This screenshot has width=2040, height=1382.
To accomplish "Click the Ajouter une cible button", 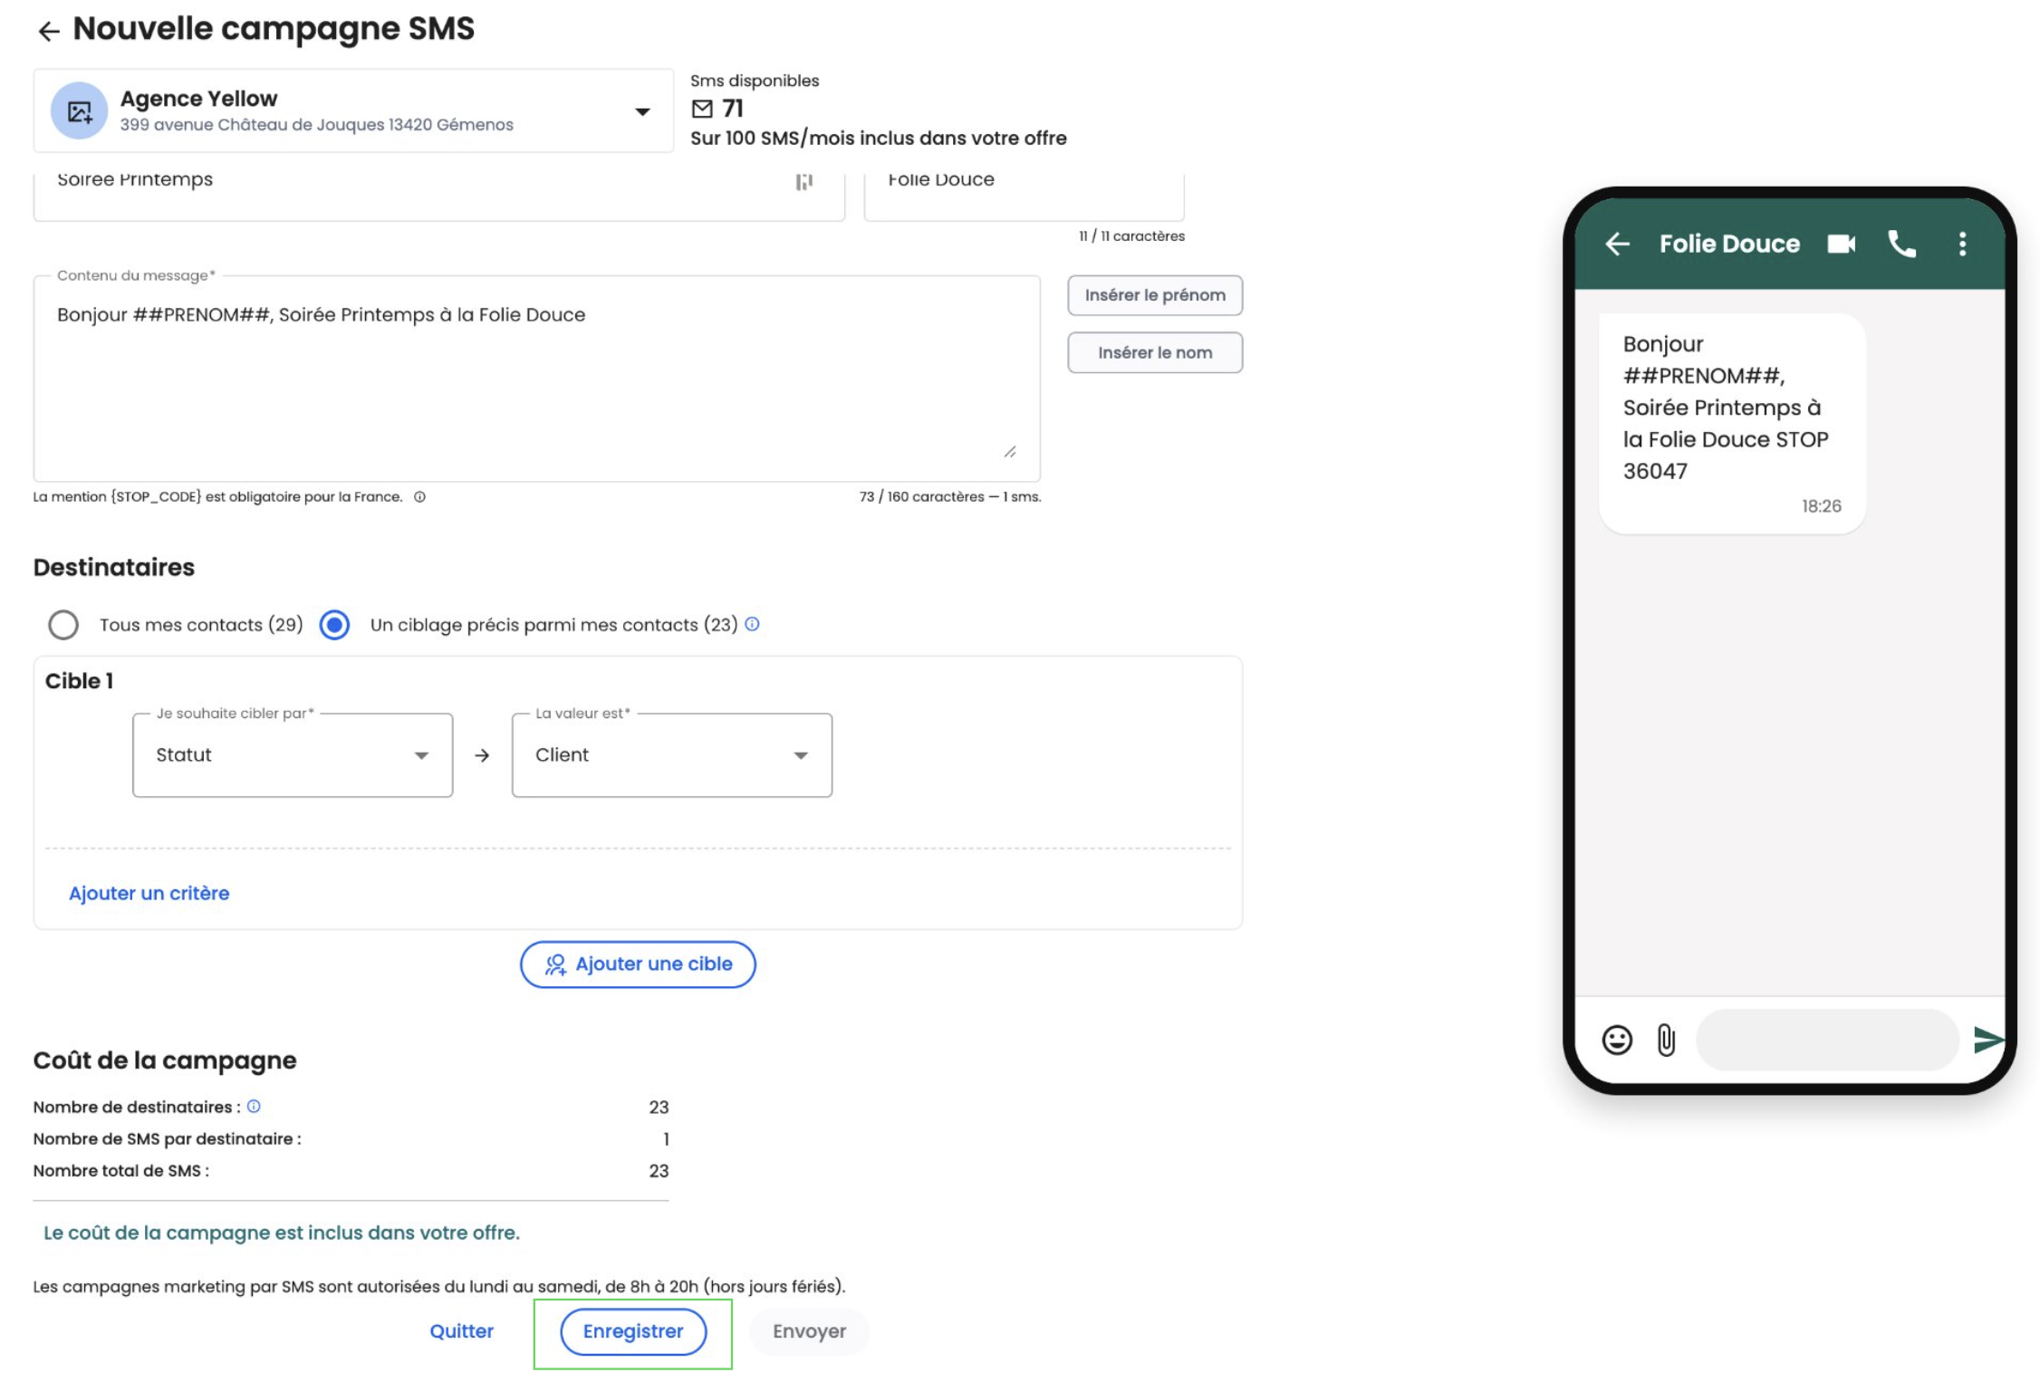I will (638, 964).
